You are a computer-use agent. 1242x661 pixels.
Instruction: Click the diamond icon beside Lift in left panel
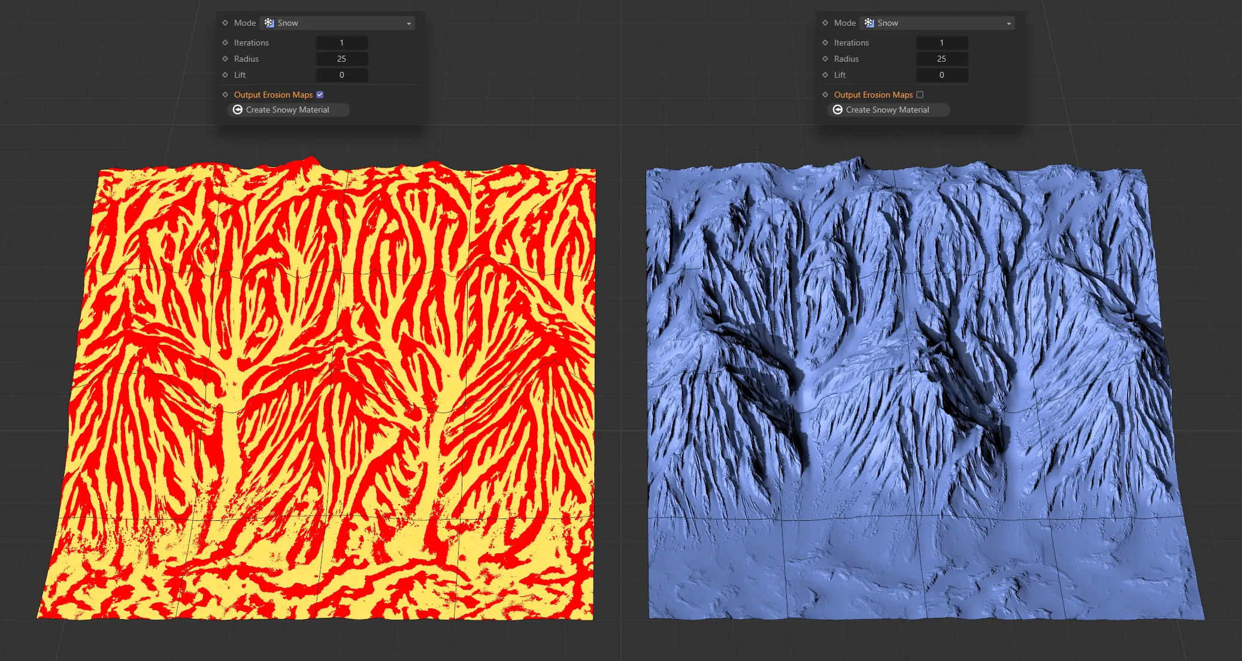click(225, 75)
